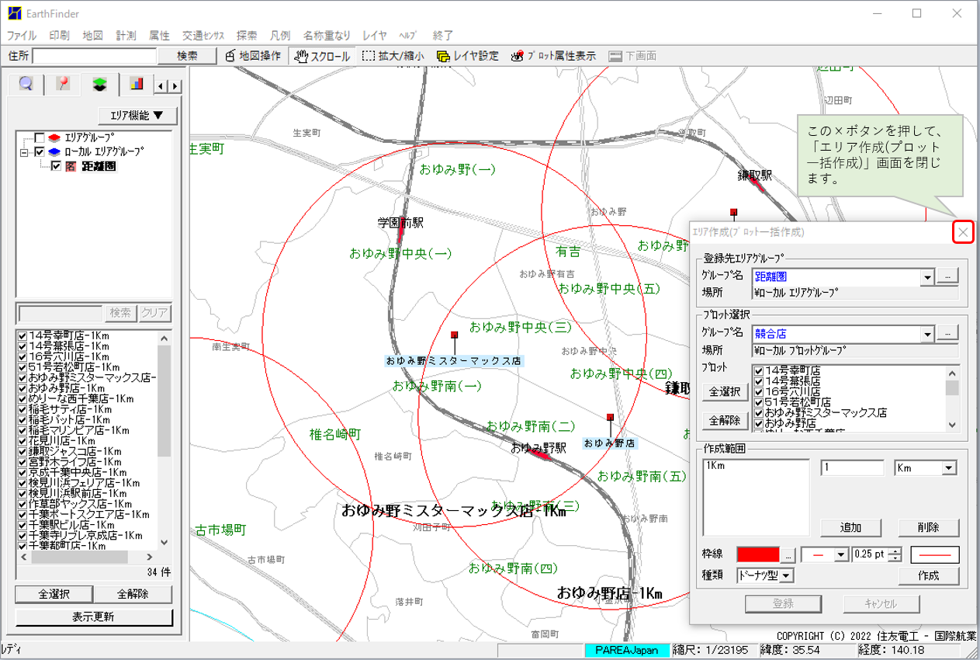980x660 pixels.
Task: Click the おゆみ野ミスターマックス店 plot marker on map
Action: coord(455,335)
